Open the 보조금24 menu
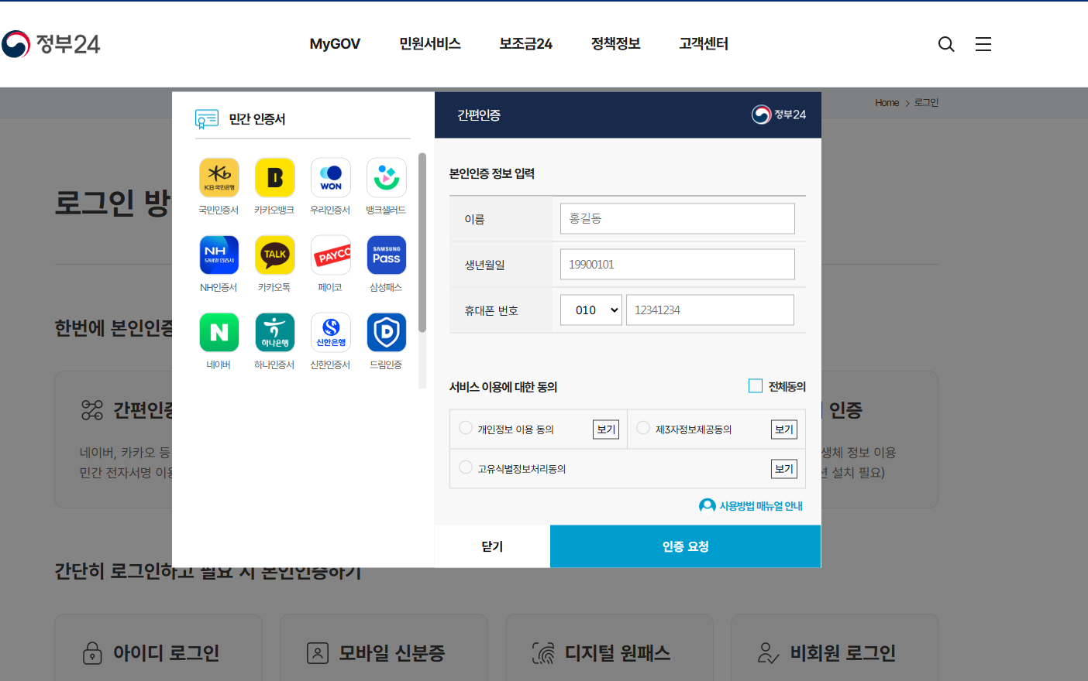This screenshot has height=681, width=1088. 525,44
